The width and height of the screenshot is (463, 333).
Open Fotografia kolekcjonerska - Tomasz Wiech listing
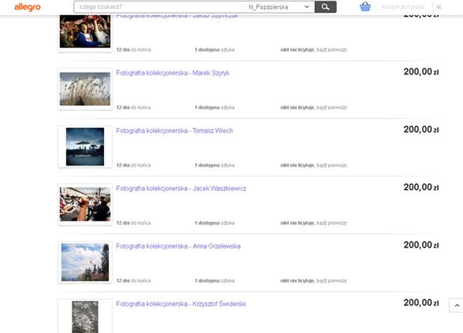174,130
